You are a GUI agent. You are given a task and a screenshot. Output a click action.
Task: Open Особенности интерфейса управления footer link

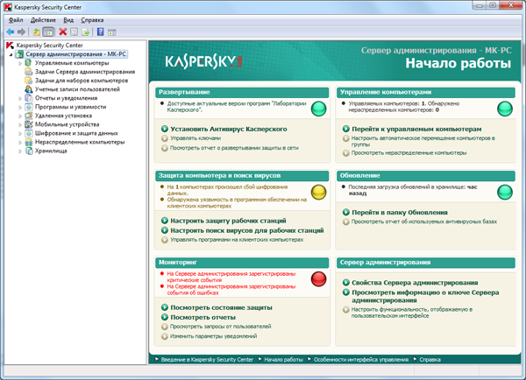[x=361, y=360]
